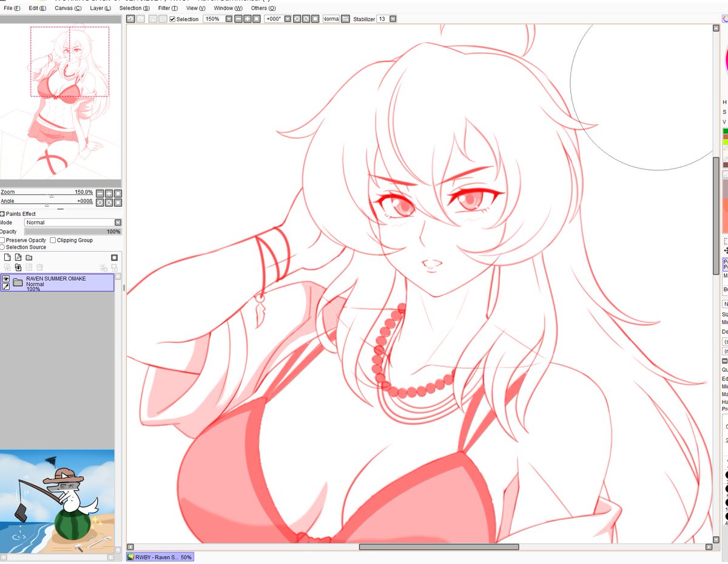The height and width of the screenshot is (564, 728).
Task: Open the View menu
Action: 196,8
